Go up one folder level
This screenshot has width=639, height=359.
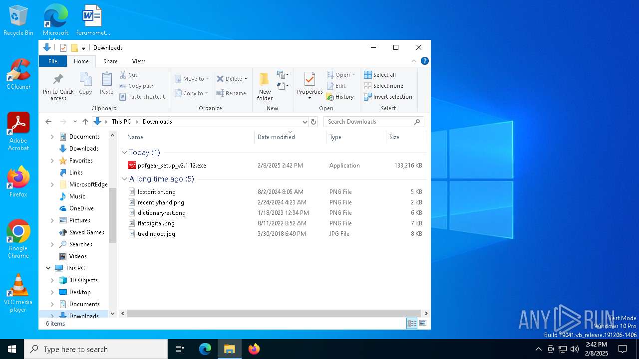pos(85,122)
